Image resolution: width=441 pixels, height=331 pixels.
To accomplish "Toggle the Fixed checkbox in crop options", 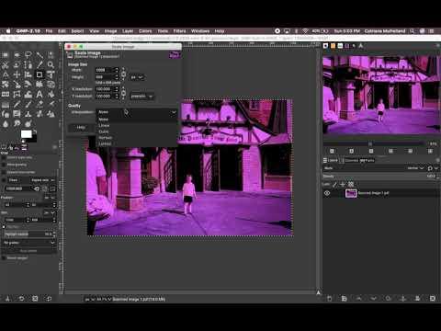I will tap(5, 180).
